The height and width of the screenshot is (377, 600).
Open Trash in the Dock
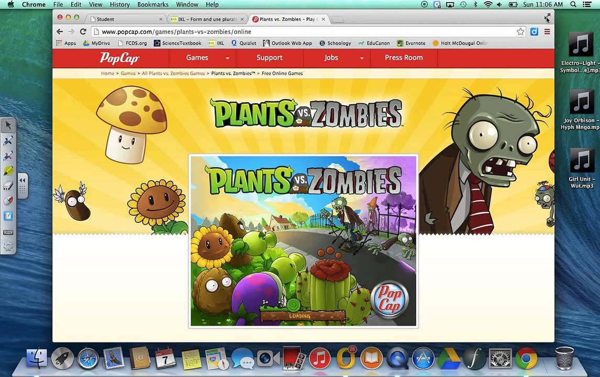(564, 358)
